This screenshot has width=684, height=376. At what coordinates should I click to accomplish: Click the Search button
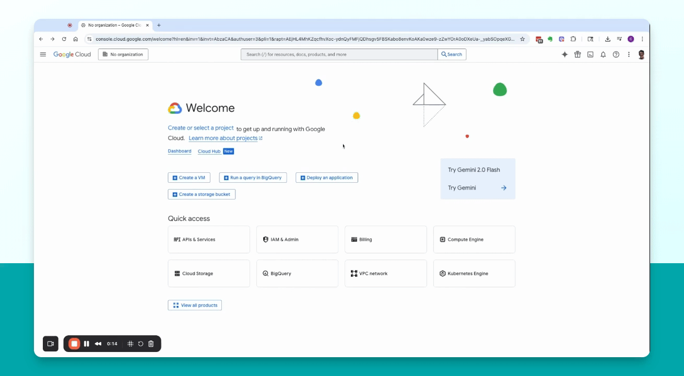(x=452, y=54)
